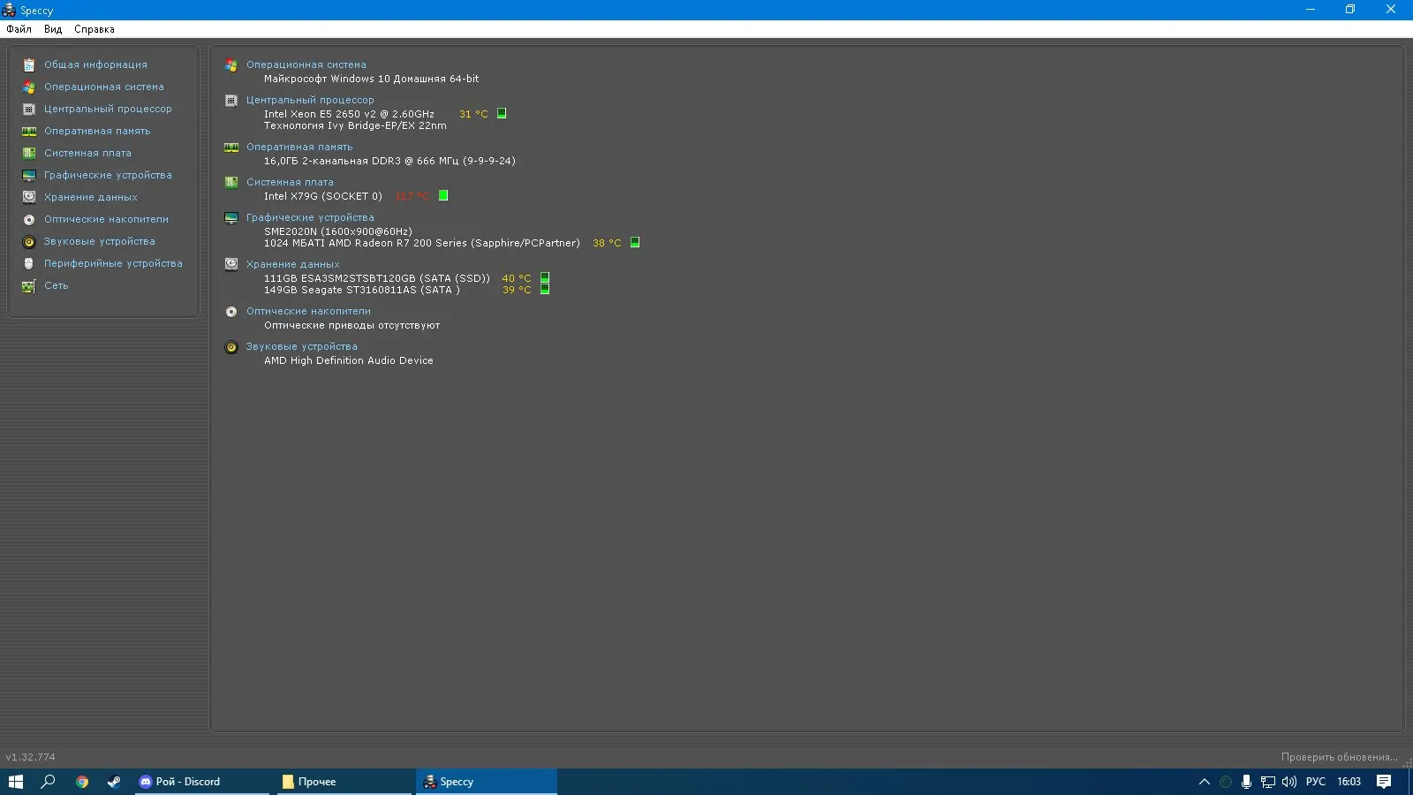Viewport: 1413px width, 795px height.
Task: Click the motherboard icon in the summary panel
Action: [231, 182]
